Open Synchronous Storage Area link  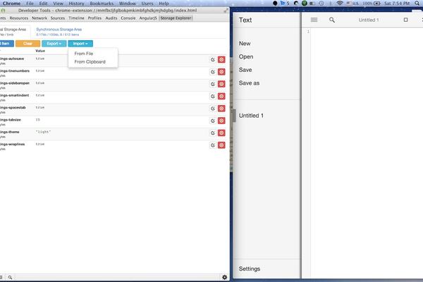pos(59,30)
